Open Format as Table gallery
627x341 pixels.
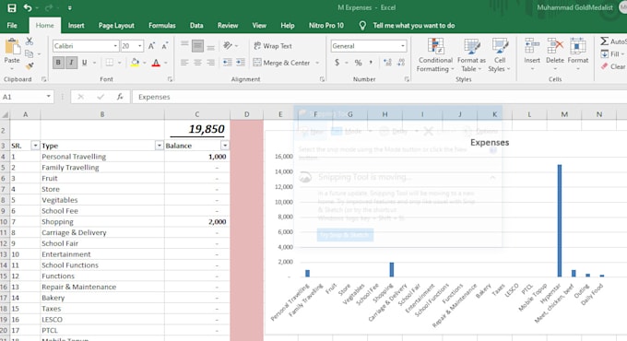471,55
